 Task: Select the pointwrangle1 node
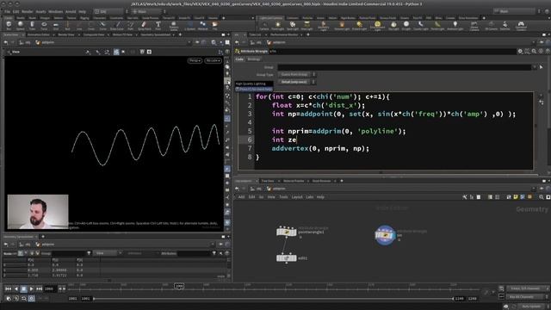click(x=287, y=232)
